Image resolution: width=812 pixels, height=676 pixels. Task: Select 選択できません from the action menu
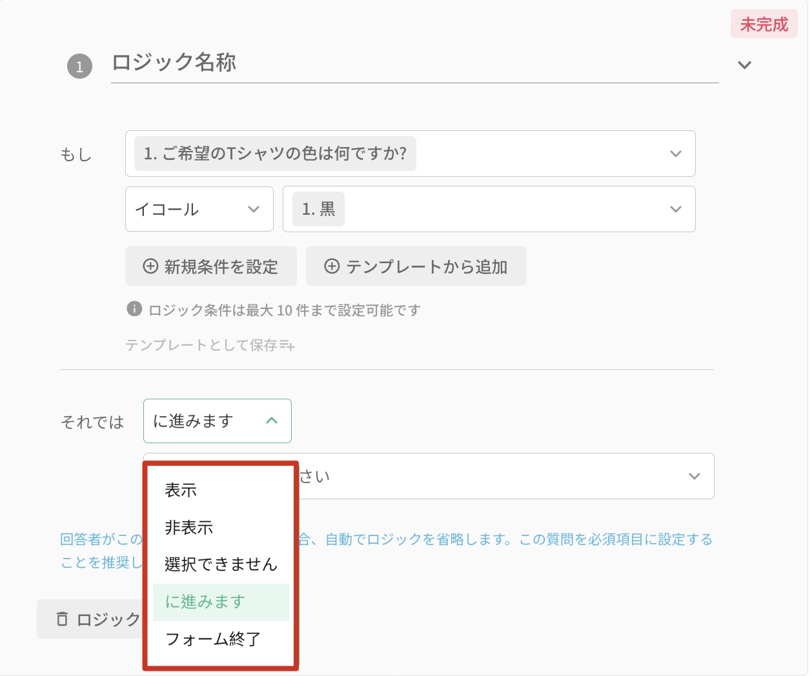pyautogui.click(x=221, y=565)
